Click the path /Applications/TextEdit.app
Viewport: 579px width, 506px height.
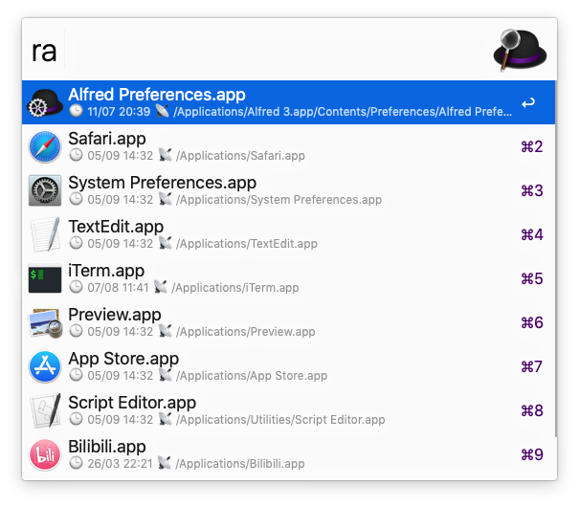(x=247, y=243)
